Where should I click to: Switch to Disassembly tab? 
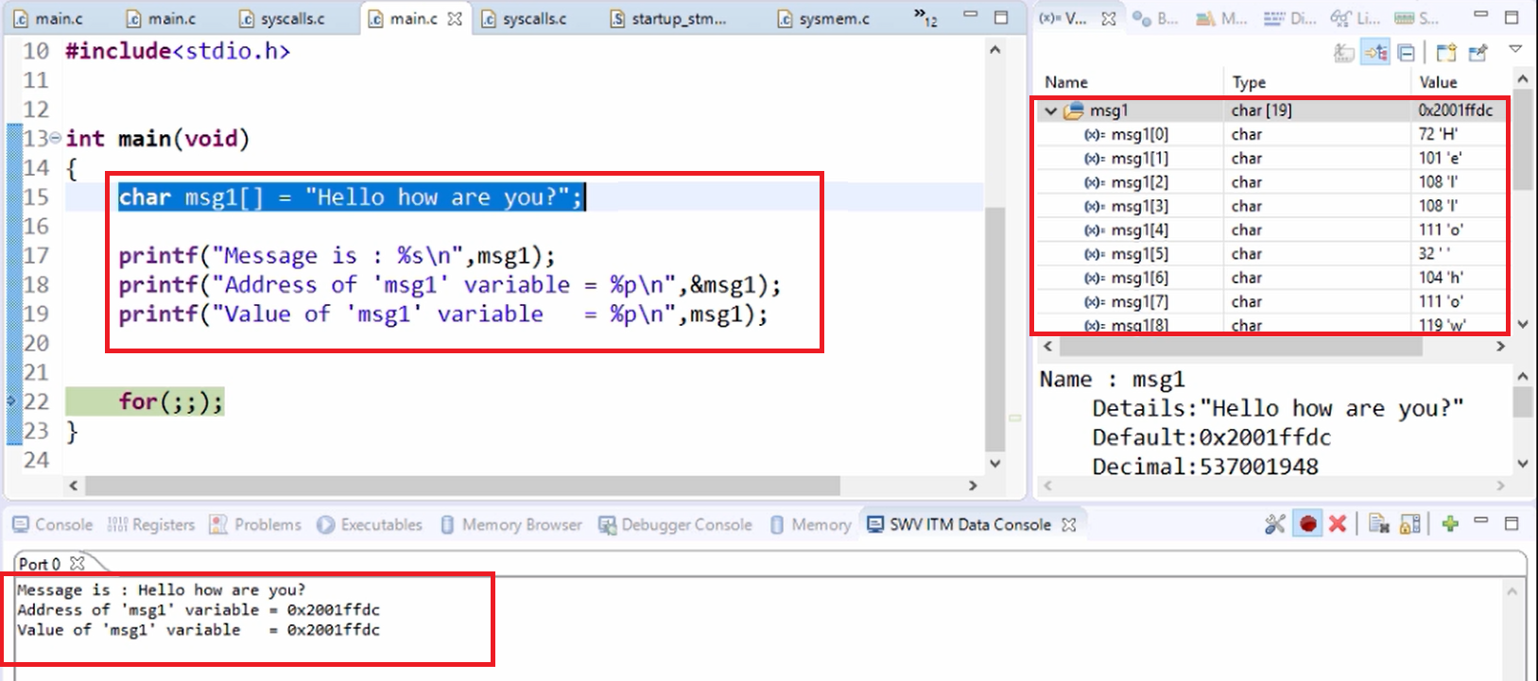pyautogui.click(x=1289, y=18)
